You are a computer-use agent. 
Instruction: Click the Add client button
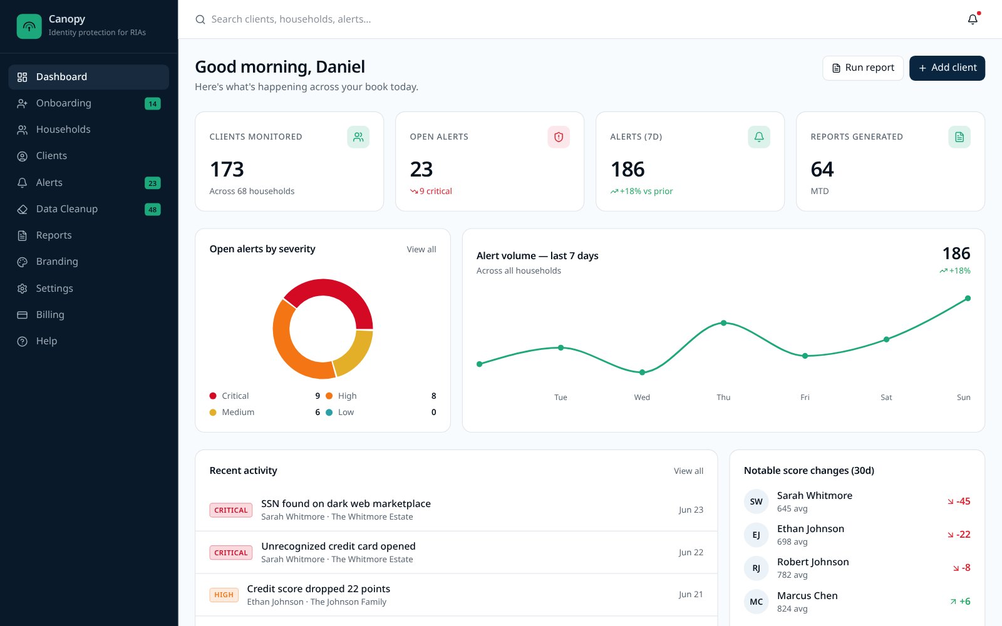[x=947, y=68]
